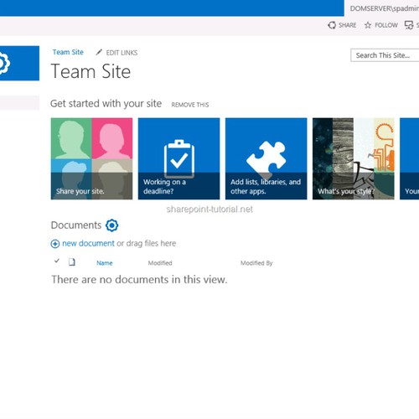Click the Share circular arrows icon
Viewport: 419px width, 419px height.
[x=332, y=25]
